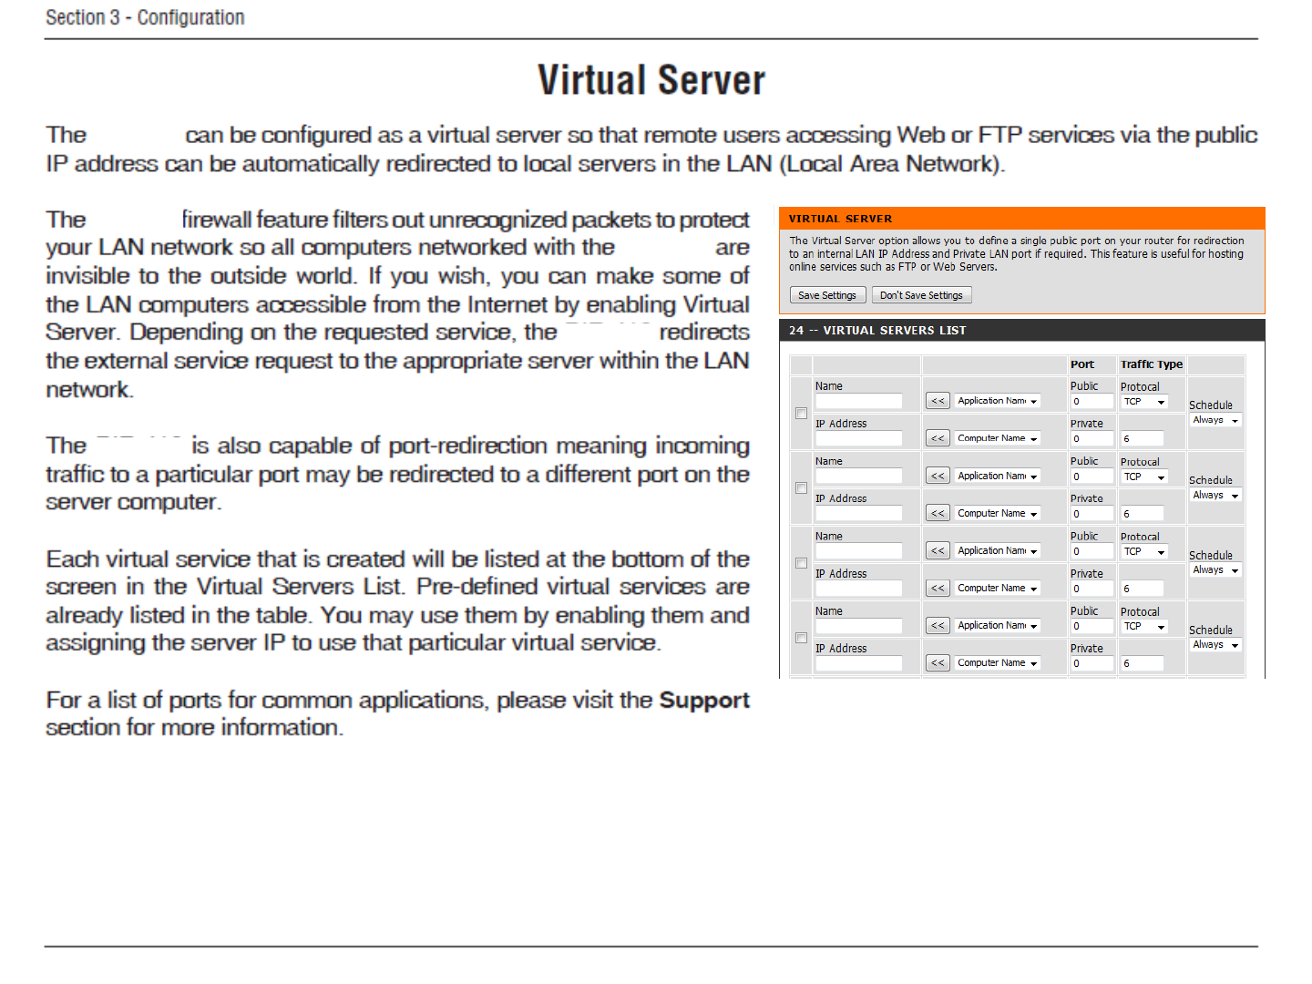Select the IP Address field of the third entry
This screenshot has height=984, width=1312.
pyautogui.click(x=858, y=588)
